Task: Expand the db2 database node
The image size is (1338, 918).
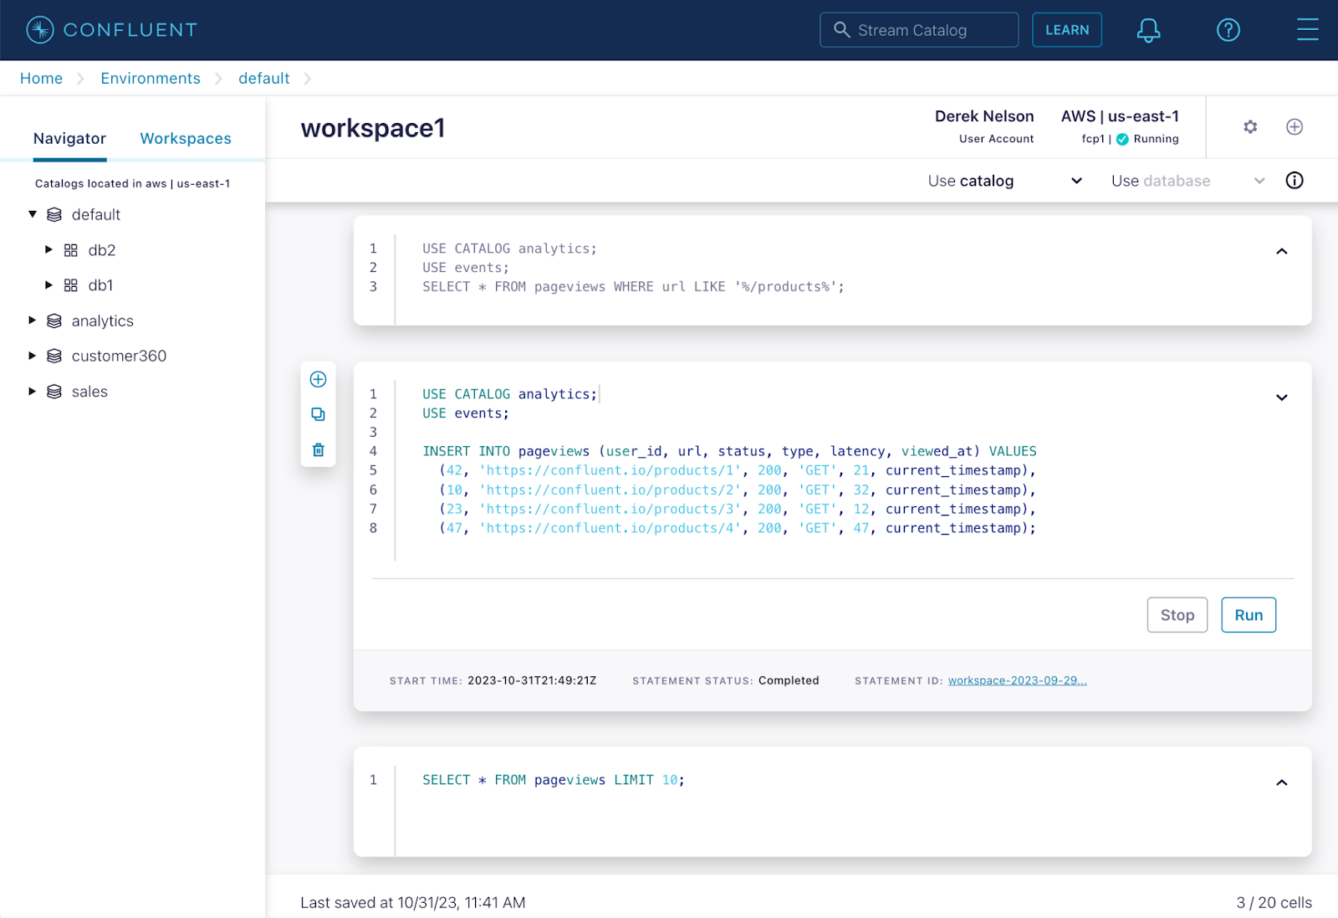Action: (49, 249)
